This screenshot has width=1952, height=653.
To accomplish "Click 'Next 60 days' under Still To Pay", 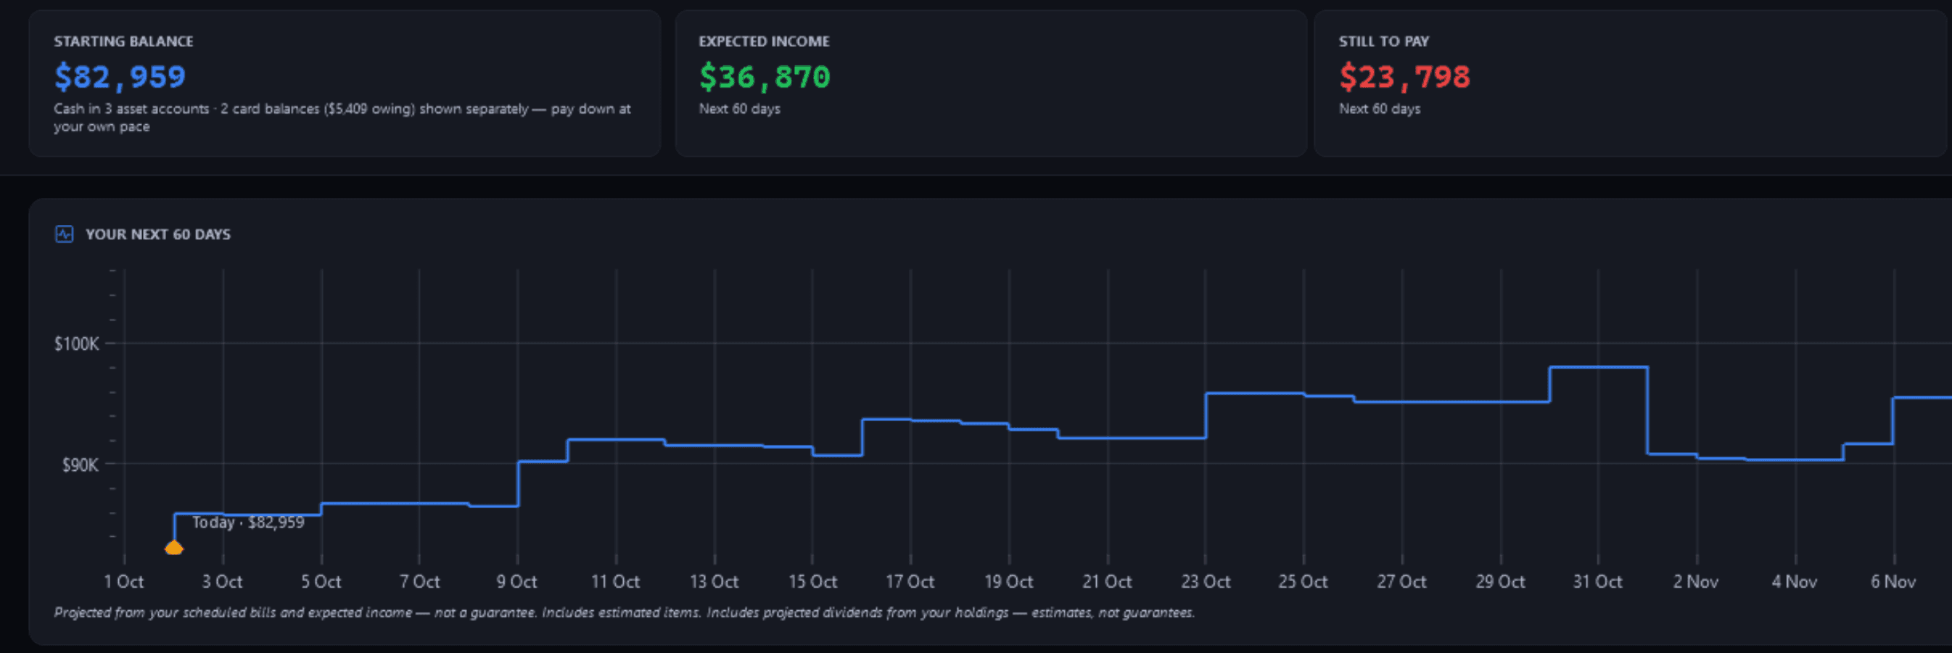I will coord(1380,108).
